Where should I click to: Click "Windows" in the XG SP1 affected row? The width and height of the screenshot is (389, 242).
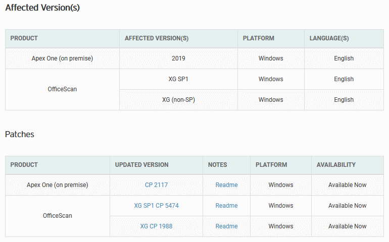pyautogui.click(x=271, y=79)
